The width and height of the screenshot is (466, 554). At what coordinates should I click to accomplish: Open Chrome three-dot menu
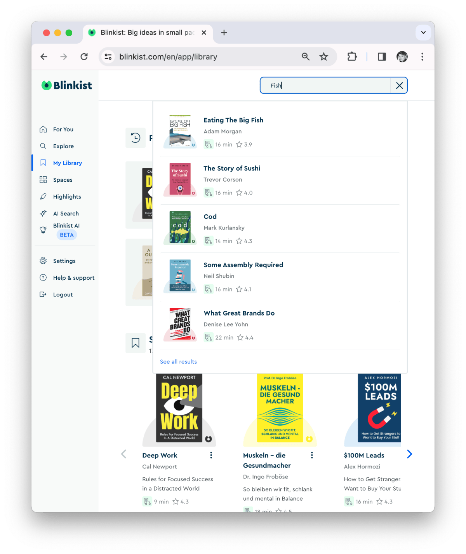(422, 57)
